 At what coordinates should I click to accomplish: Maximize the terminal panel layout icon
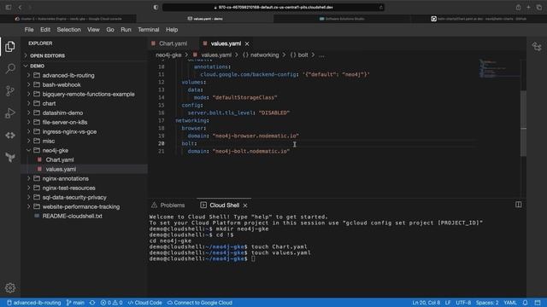point(519,205)
